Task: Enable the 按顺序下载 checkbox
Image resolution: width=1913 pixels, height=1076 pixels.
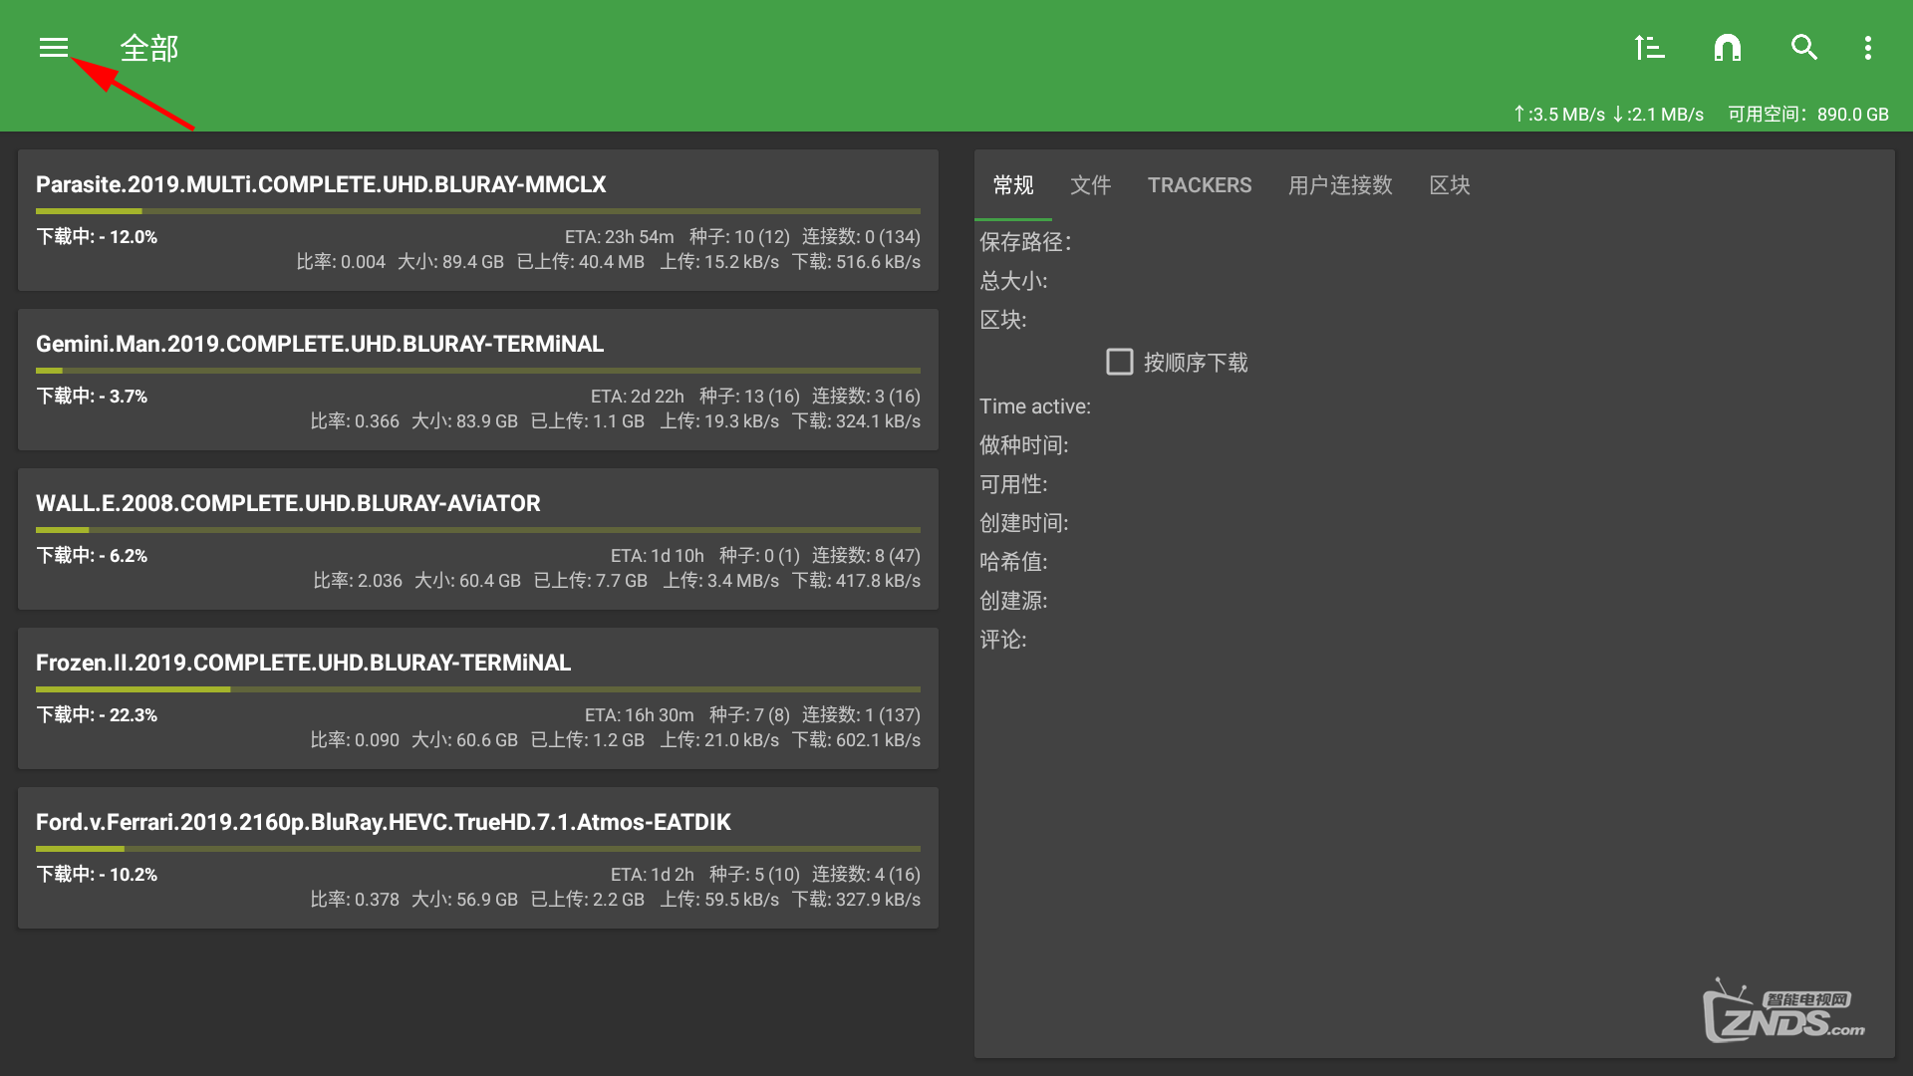Action: [x=1120, y=362]
